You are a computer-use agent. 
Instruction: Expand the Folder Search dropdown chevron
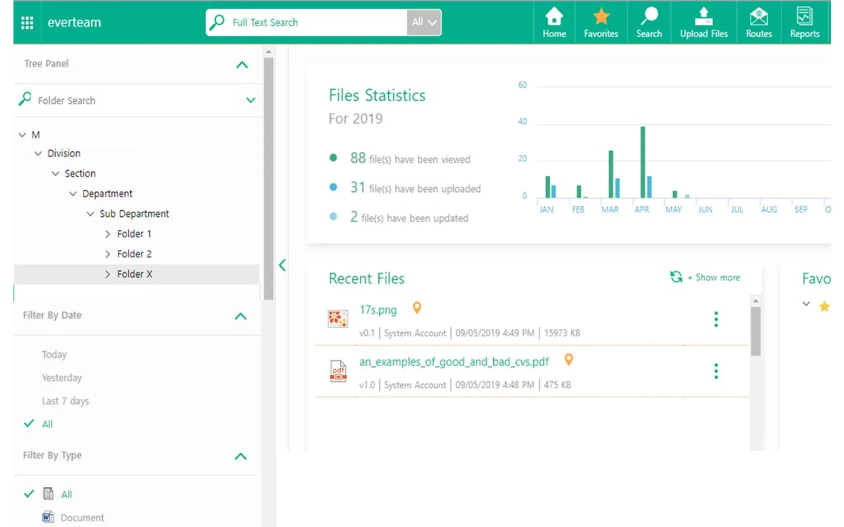(251, 100)
